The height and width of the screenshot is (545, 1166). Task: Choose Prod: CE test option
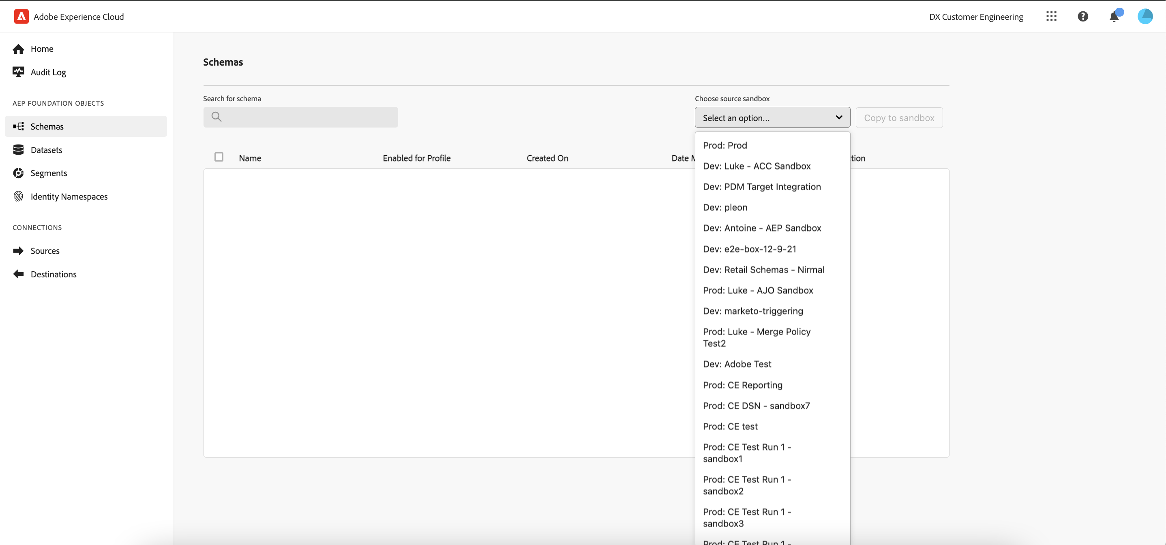pos(772,427)
